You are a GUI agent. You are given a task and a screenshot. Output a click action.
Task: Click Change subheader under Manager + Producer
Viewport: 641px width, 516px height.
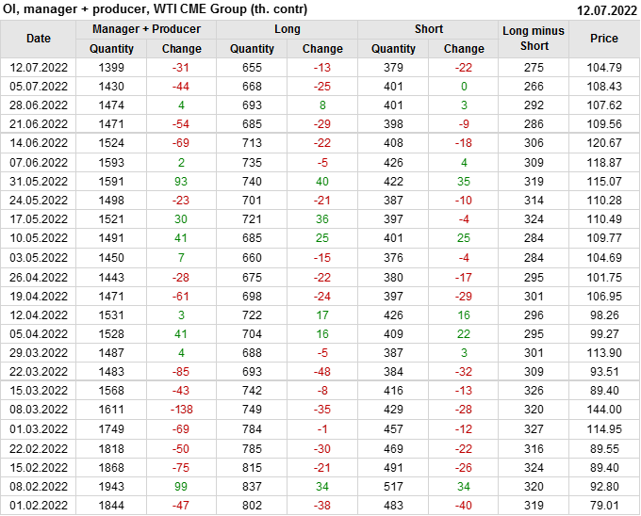click(x=181, y=49)
